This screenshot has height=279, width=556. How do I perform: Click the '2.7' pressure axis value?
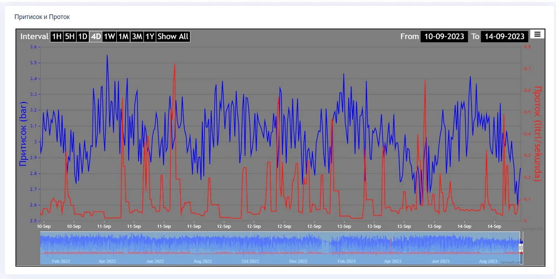click(x=33, y=189)
